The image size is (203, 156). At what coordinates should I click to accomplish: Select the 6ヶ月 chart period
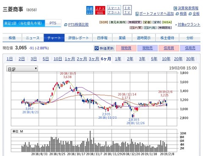click(x=106, y=59)
